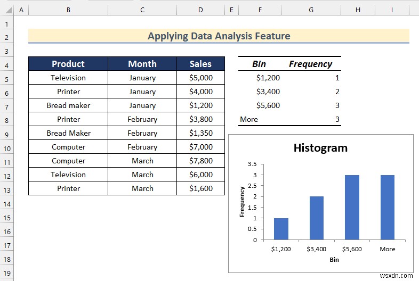Image resolution: width=419 pixels, height=281 pixels.
Task: Click the 3.5 value axis label
Action: click(252, 164)
